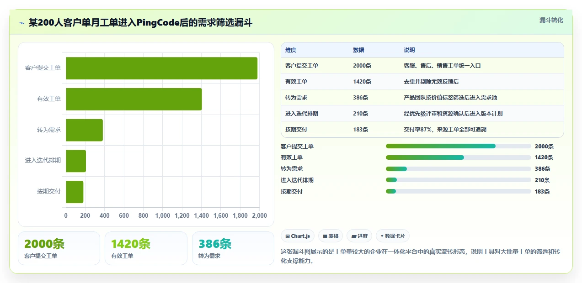Viewport: 582px width, 283px height.
Task: Click the Chart.js tag chip
Action: (x=298, y=236)
